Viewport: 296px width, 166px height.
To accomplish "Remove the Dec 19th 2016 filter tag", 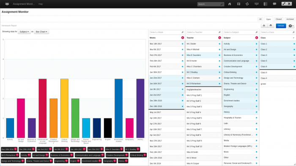I will pos(15,149).
